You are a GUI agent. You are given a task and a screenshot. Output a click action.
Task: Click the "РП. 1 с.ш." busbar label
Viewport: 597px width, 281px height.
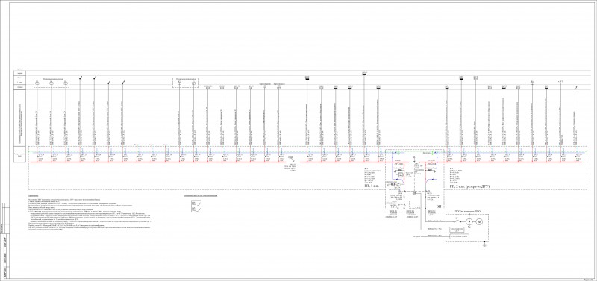[372, 186]
